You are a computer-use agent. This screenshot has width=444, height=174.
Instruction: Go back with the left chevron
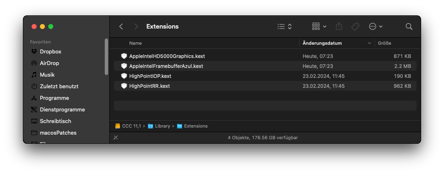[x=121, y=27]
